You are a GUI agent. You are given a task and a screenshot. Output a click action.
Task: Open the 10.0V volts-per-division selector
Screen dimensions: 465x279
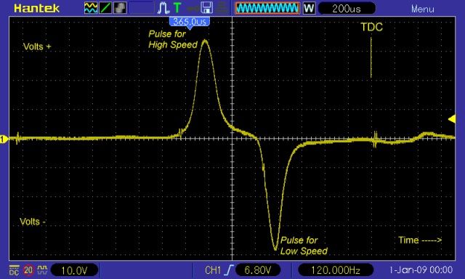click(x=74, y=270)
